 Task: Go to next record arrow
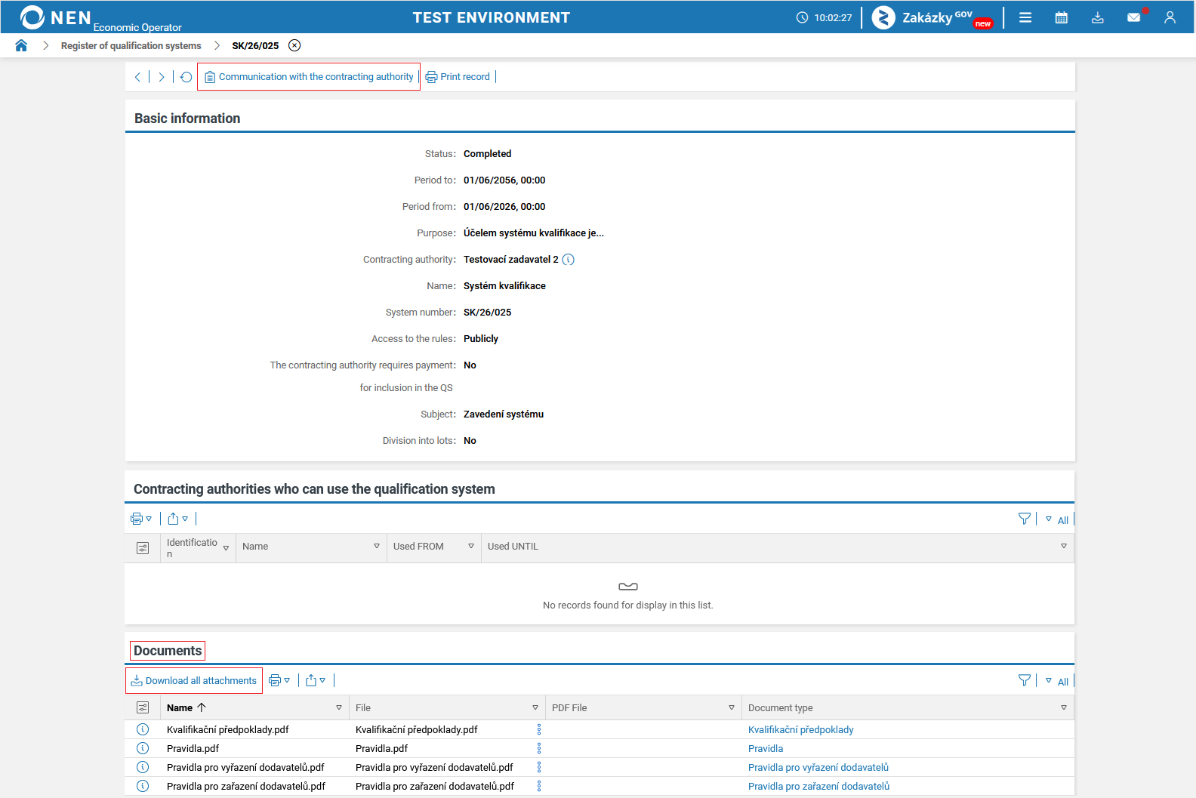pyautogui.click(x=162, y=77)
